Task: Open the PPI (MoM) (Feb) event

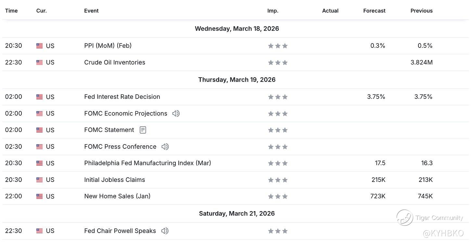Action: pos(108,46)
